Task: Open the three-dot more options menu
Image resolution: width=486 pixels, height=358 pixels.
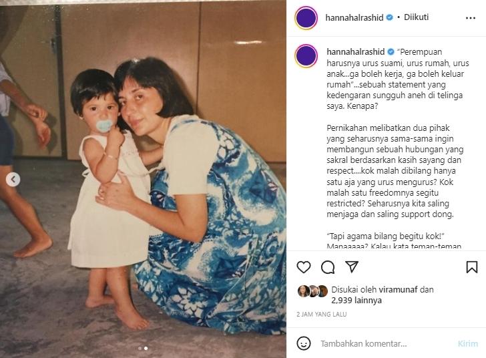Action: tap(471, 18)
